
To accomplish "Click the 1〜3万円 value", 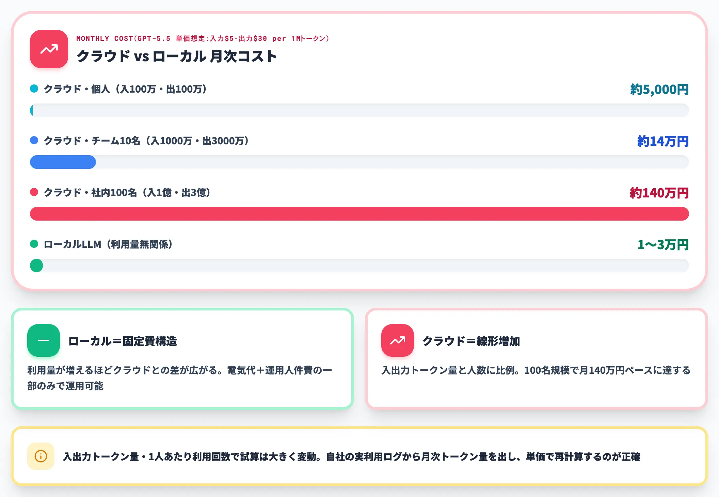I will (663, 245).
